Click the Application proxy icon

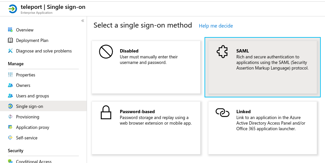[10, 127]
